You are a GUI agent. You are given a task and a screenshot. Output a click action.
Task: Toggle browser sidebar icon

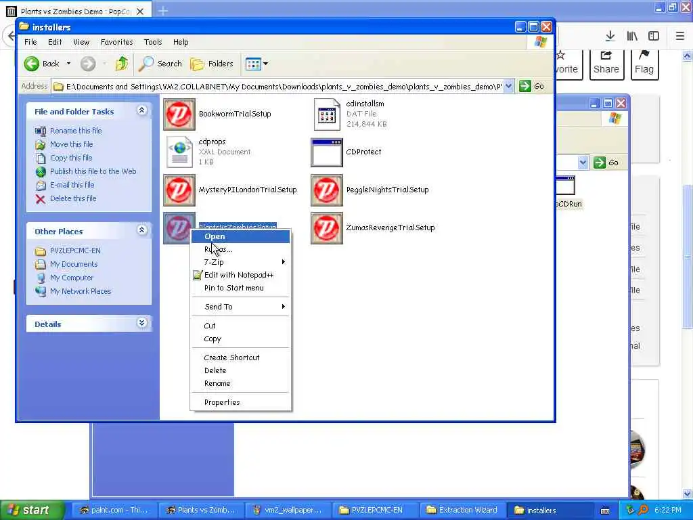[654, 36]
